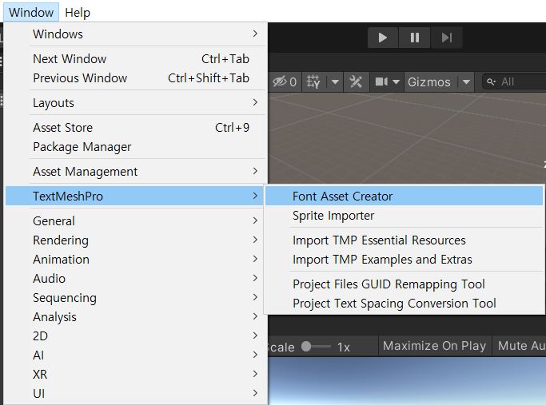
Task: Expand the XR submenu
Action: point(136,374)
